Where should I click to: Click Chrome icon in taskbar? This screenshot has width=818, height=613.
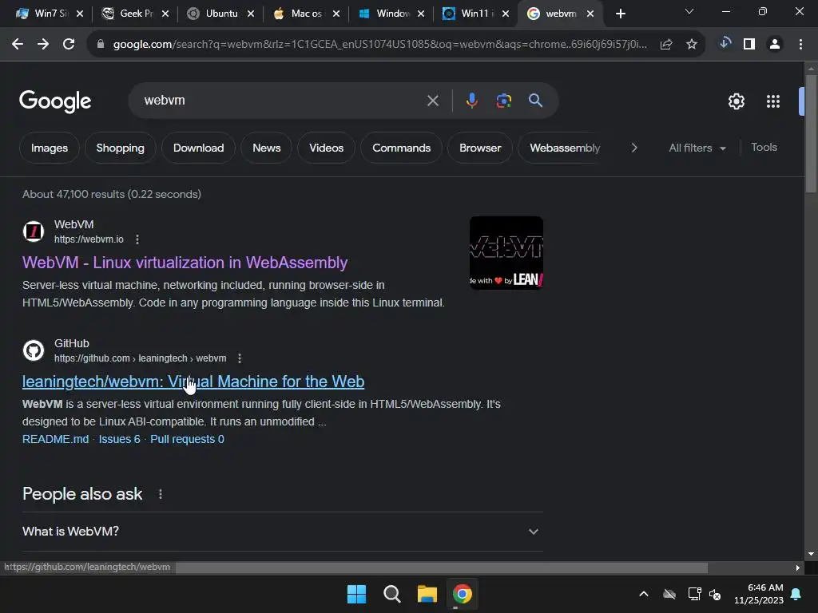pos(463,594)
